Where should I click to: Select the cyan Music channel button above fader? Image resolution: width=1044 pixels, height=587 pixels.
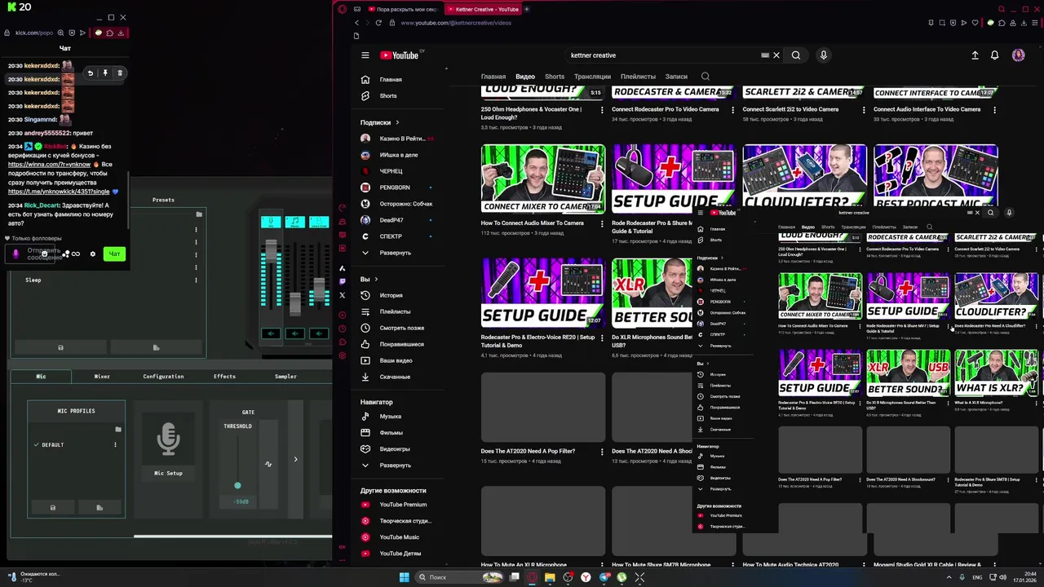295,222
